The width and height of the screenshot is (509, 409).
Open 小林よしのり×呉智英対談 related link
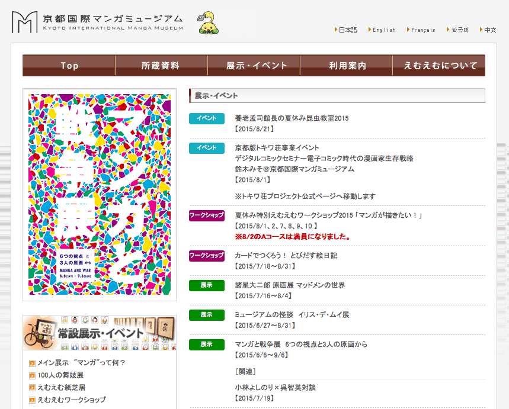tap(276, 388)
